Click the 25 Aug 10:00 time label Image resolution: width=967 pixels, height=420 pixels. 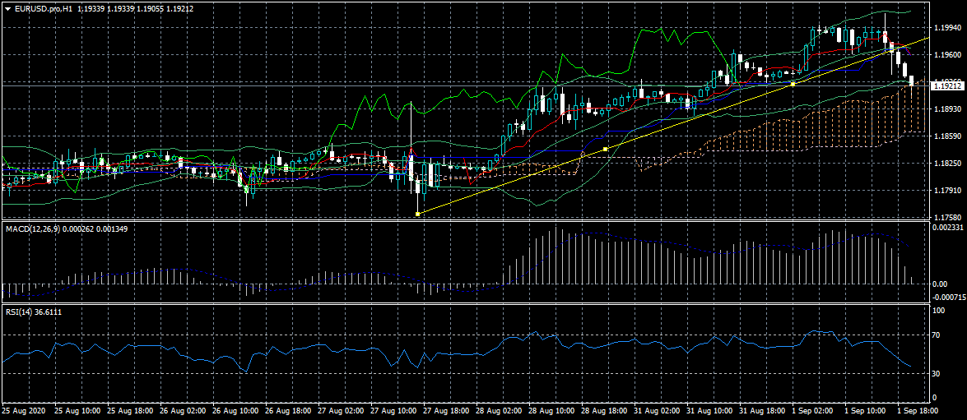[77, 410]
